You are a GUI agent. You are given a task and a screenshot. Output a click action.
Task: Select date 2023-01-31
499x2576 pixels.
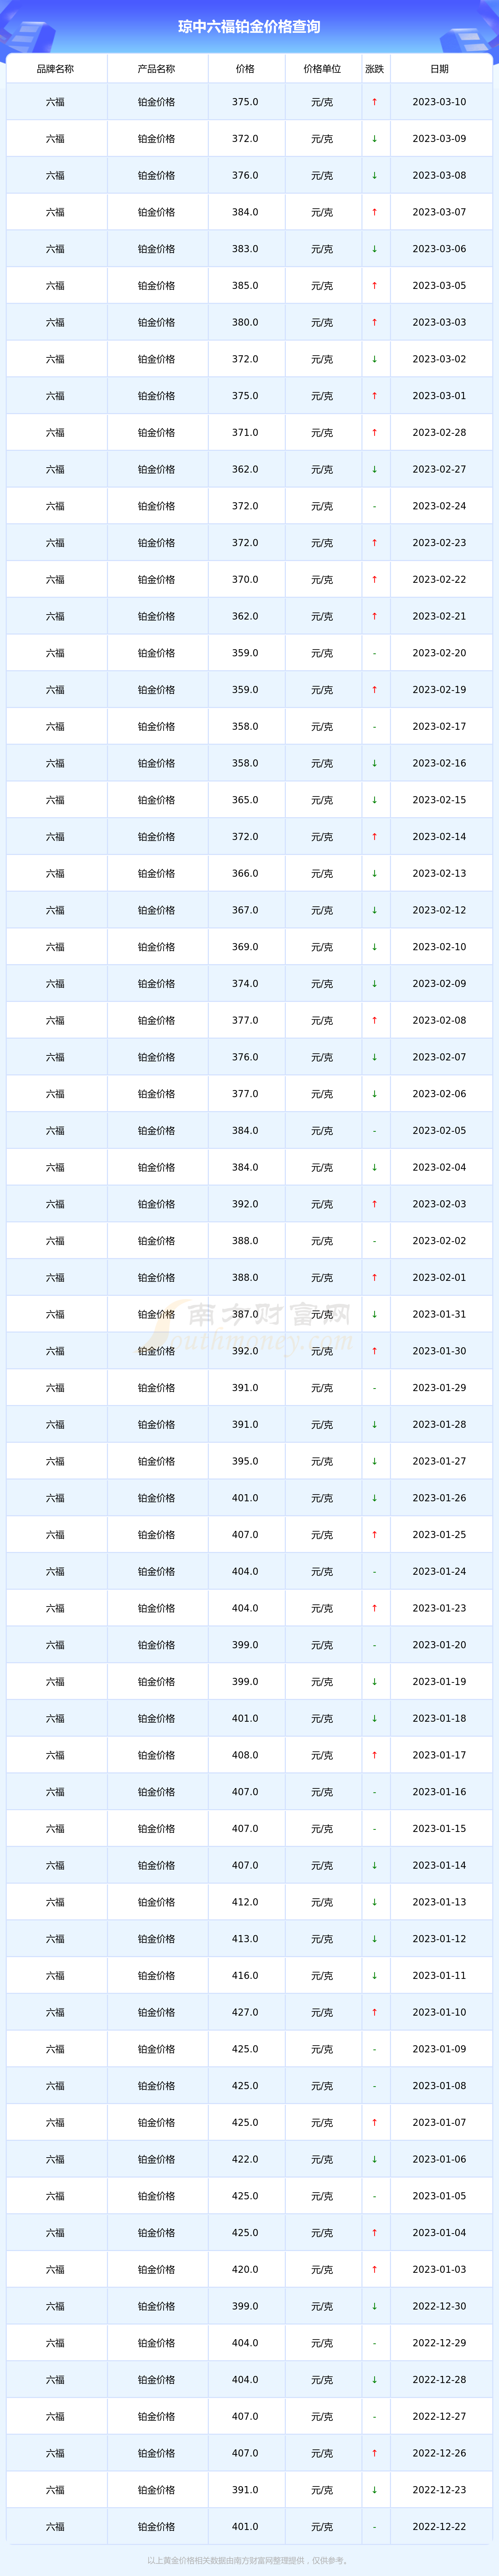(439, 1314)
